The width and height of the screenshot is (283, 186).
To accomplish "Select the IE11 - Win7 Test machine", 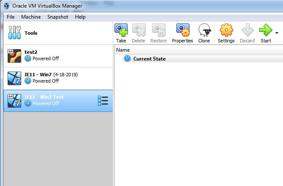I will 58,101.
